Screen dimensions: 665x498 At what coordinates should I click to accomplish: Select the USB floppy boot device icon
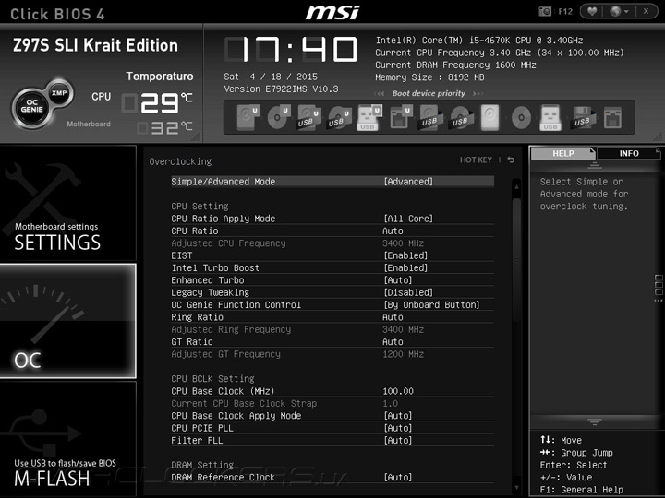(582, 117)
